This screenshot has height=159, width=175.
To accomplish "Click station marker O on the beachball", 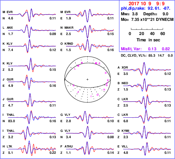I will pos(98,95).
